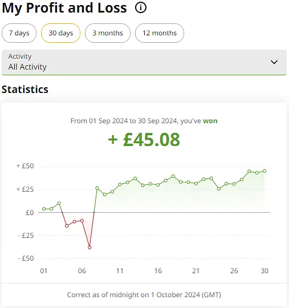Click the green 'won' text
The height and width of the screenshot is (308, 289).
click(210, 121)
